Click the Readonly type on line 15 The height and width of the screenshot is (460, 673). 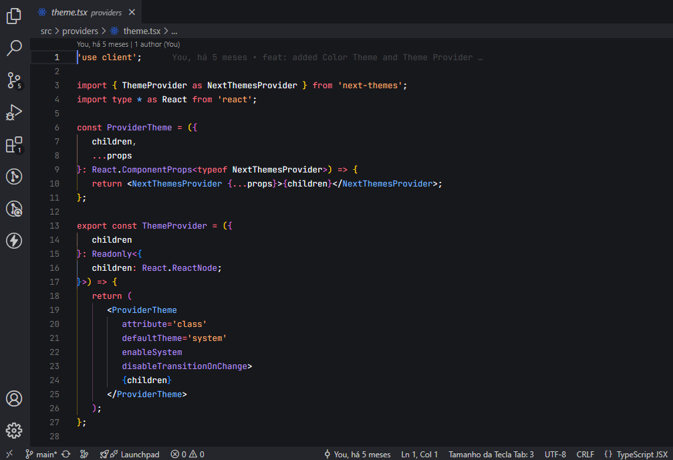(112, 254)
